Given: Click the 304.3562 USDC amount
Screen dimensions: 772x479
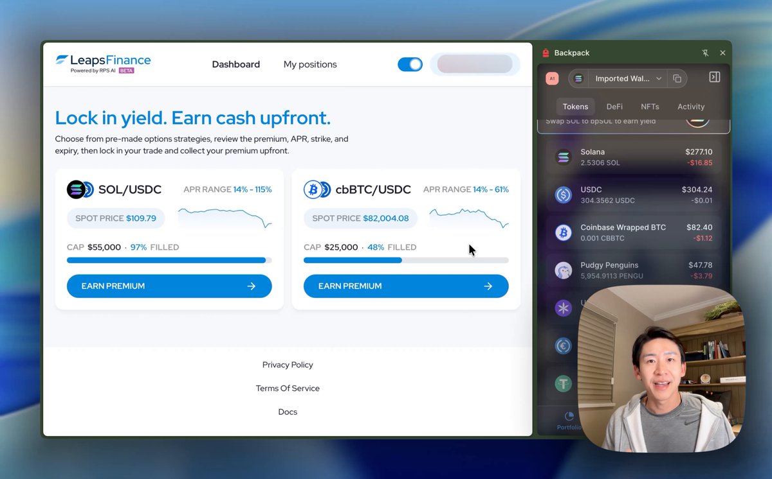Looking at the screenshot, I should (x=608, y=200).
